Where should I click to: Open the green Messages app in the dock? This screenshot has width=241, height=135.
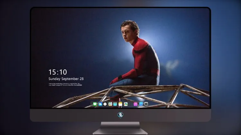tap(95, 104)
